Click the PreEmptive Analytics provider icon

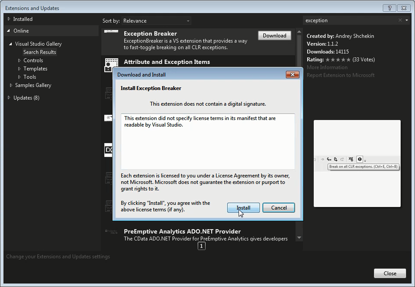click(x=111, y=231)
